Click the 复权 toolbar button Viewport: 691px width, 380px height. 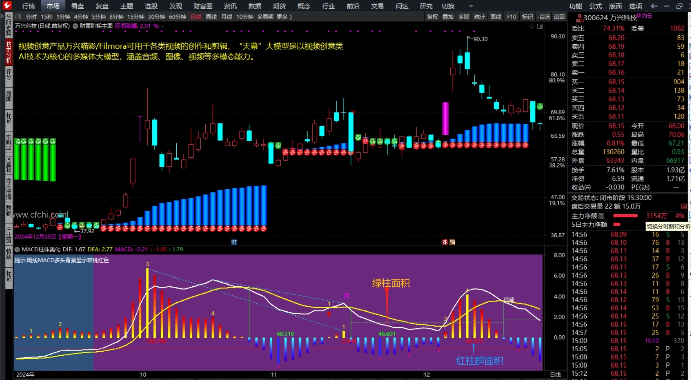[432, 17]
